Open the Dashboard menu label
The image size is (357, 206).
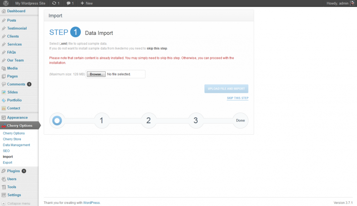click(16, 11)
